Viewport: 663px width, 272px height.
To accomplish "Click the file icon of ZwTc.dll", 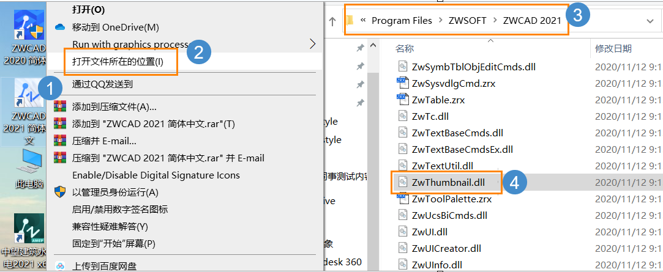I will pyautogui.click(x=402, y=116).
